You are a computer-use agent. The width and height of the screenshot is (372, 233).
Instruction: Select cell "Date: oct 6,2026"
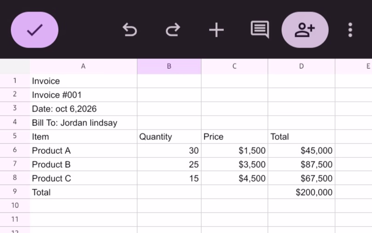(84, 109)
